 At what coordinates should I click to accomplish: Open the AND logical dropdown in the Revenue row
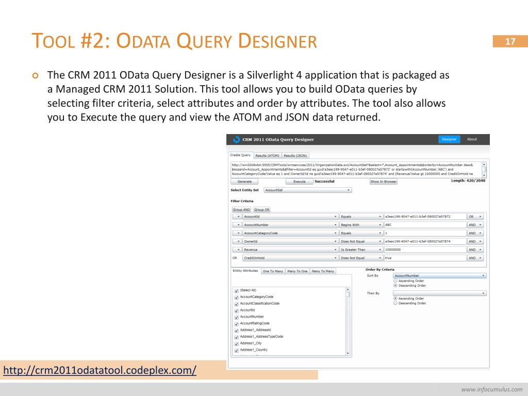[x=475, y=250]
